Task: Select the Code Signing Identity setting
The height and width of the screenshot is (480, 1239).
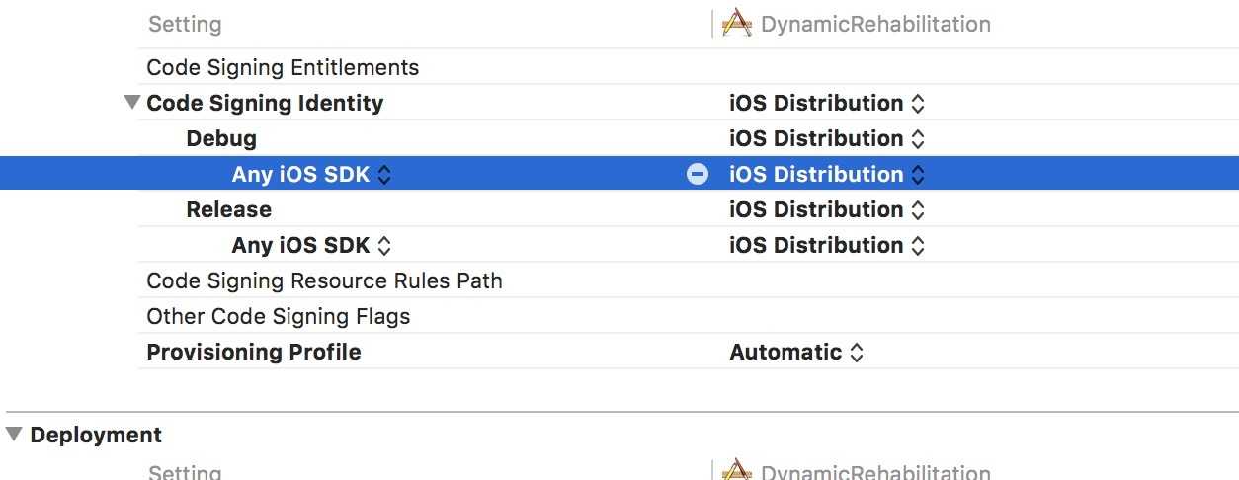Action: [x=265, y=103]
